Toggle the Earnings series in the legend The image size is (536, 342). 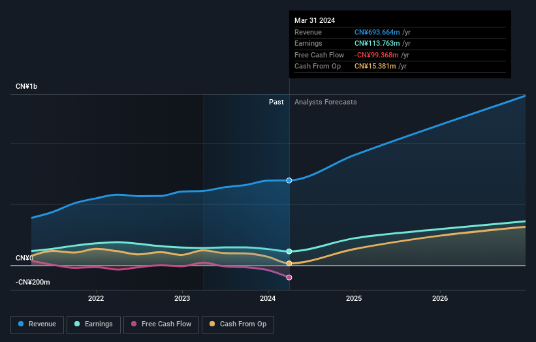pos(93,324)
